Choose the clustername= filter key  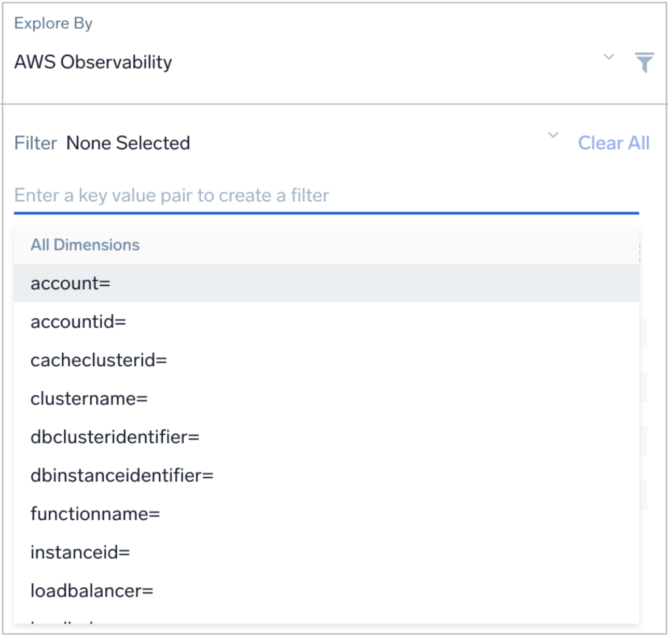pyautogui.click(x=89, y=398)
